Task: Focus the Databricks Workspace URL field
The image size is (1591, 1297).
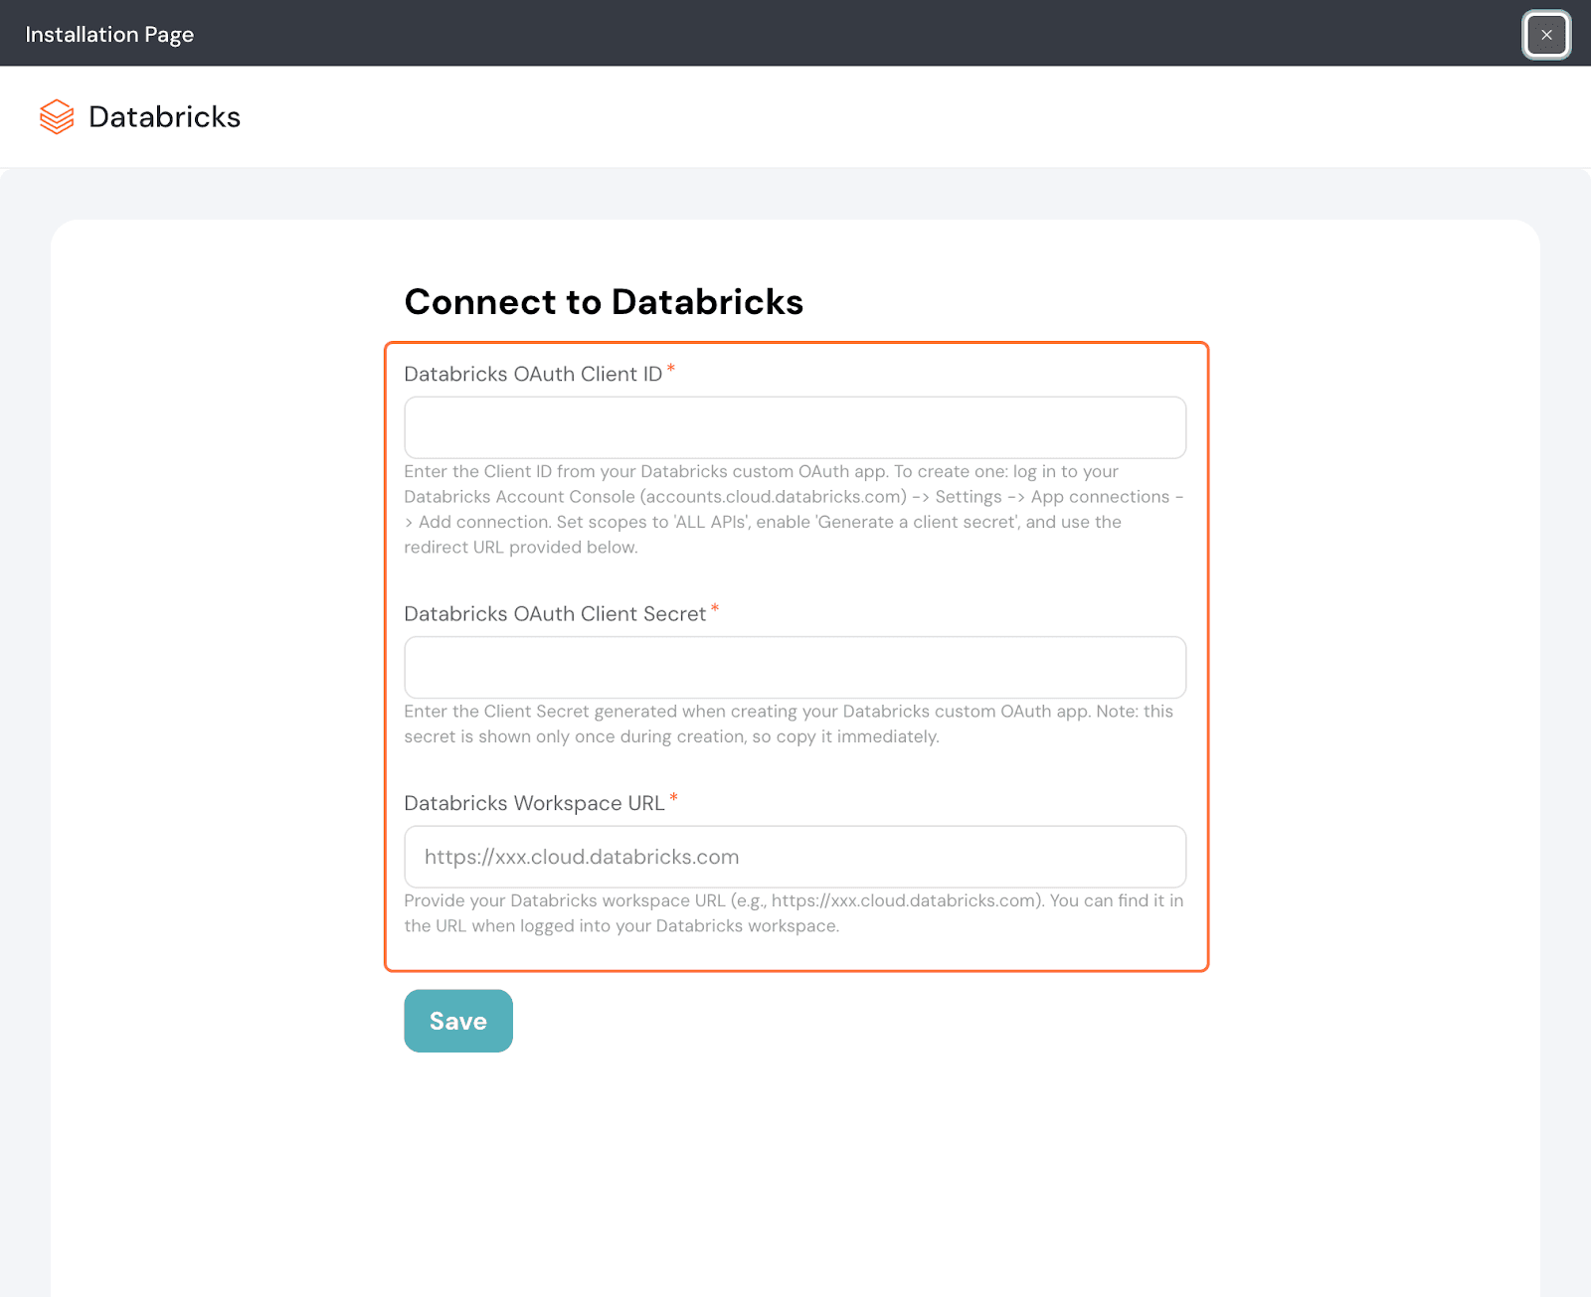Action: click(x=795, y=857)
